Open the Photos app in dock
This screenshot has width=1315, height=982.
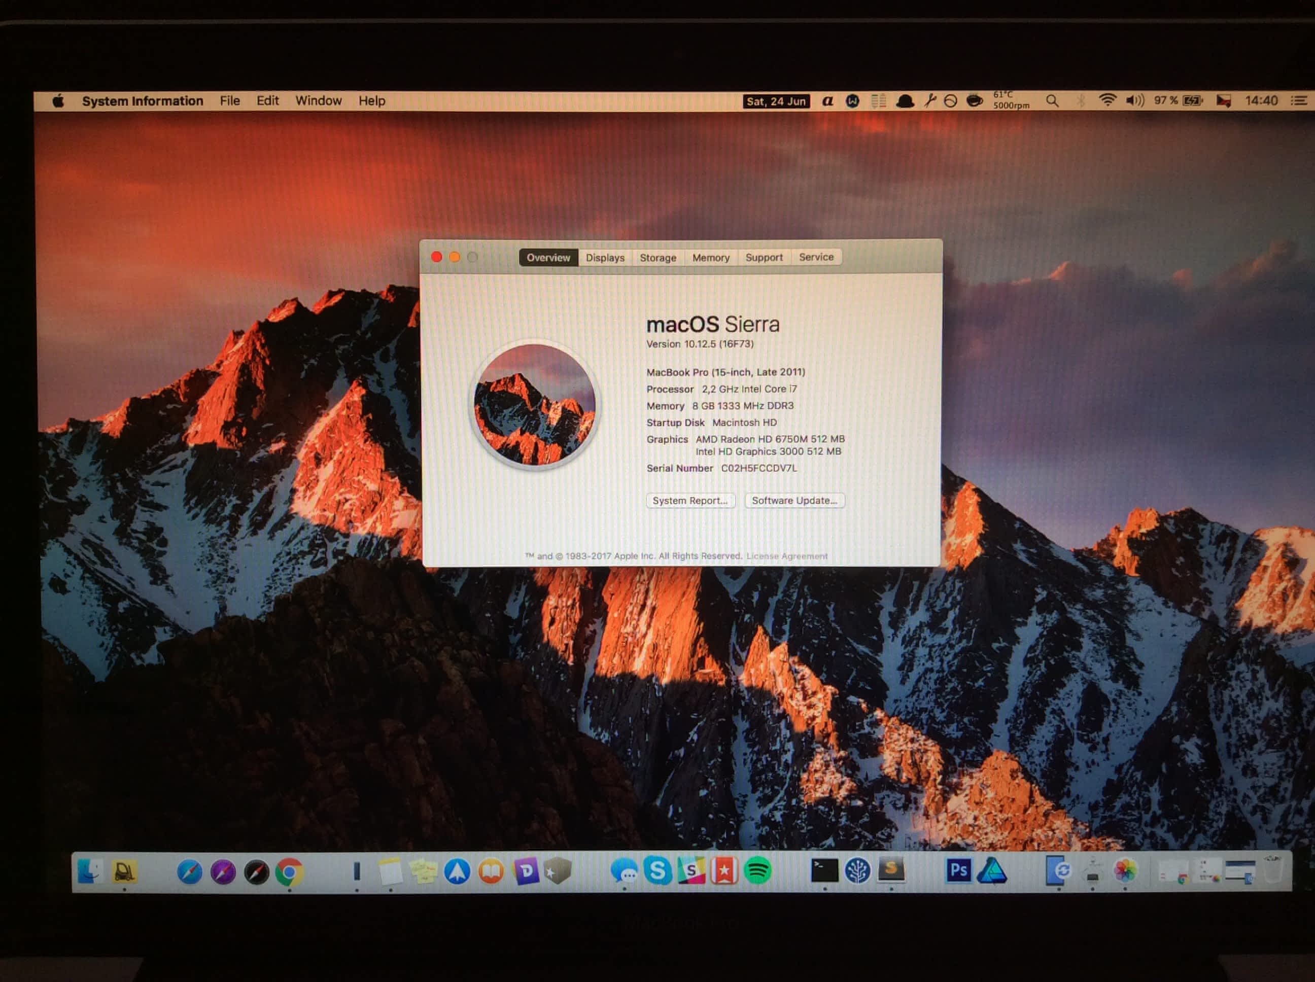coord(1125,871)
